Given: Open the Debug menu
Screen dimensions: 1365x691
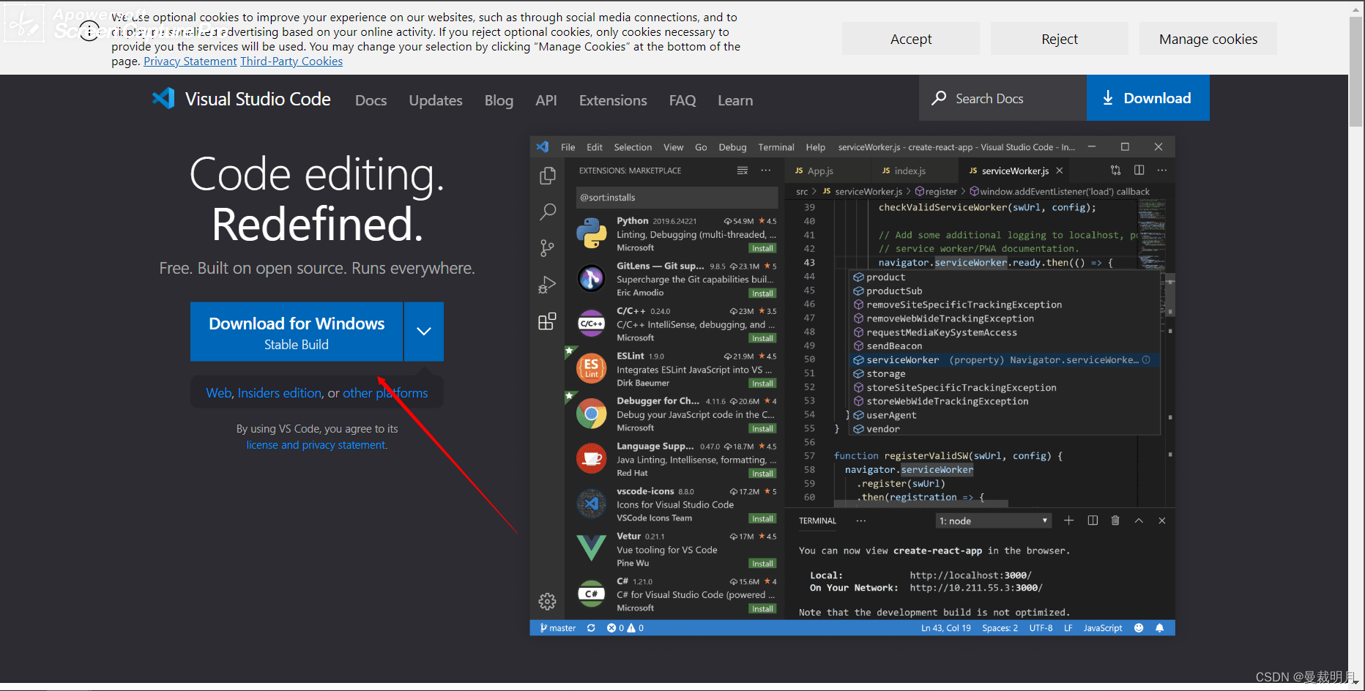Looking at the screenshot, I should pos(732,147).
